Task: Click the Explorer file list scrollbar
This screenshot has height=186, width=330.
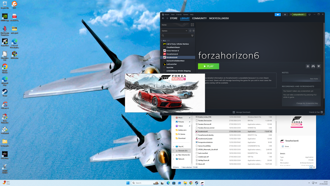Action: pyautogui.click(x=276, y=127)
